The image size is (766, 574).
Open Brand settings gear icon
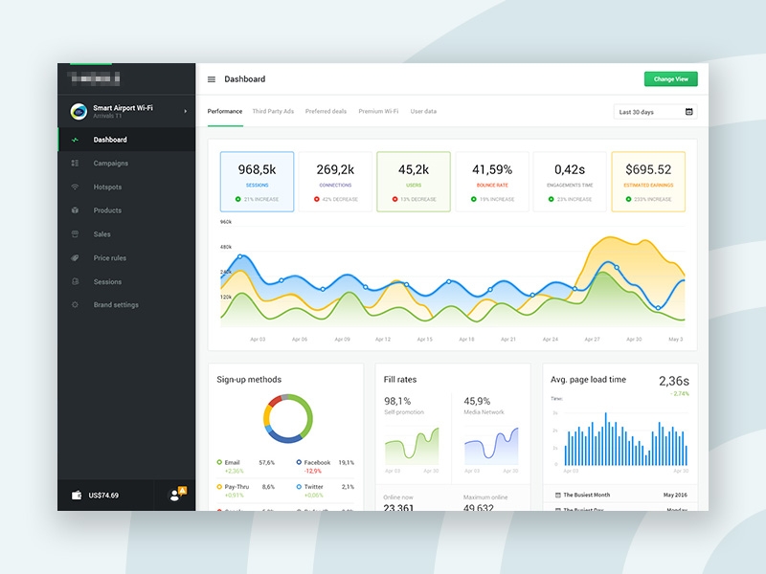click(75, 305)
